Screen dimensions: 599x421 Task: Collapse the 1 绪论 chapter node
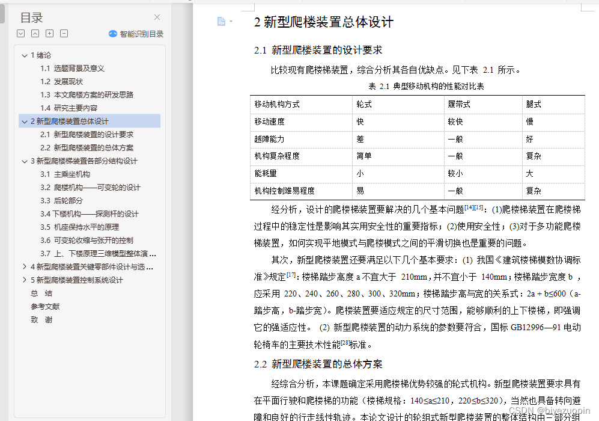click(25, 55)
